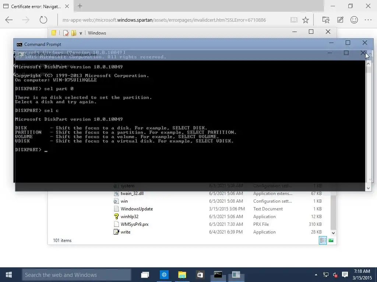Click Search the web and Windows box

point(77,275)
